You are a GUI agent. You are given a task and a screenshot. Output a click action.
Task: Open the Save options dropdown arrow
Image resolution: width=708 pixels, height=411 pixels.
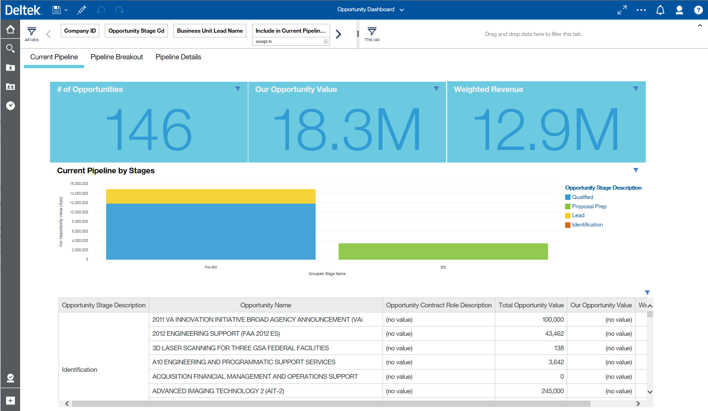[x=66, y=10]
